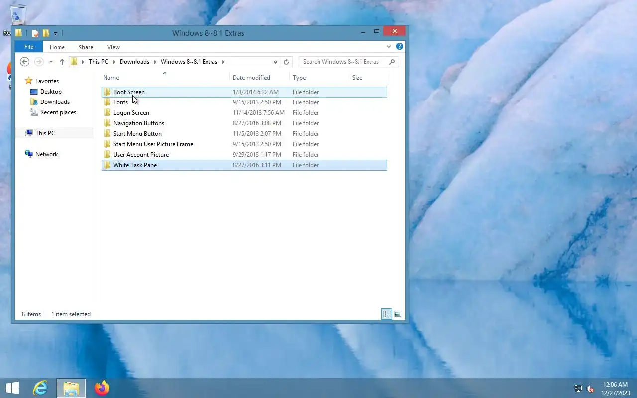Open the Recent locations dropdown arrow

pos(51,62)
